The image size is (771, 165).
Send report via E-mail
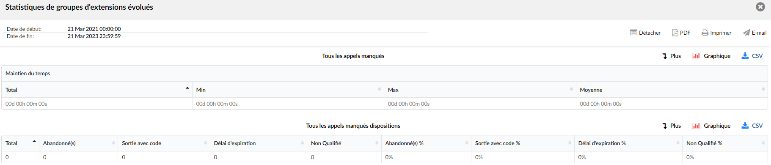point(754,33)
